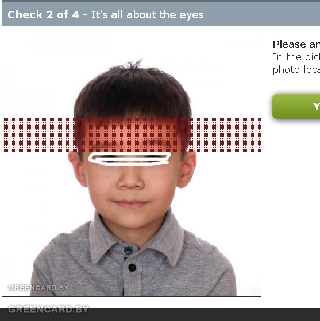Click the boy's mouth in the photo
This screenshot has width=320, height=321.
pos(130,204)
